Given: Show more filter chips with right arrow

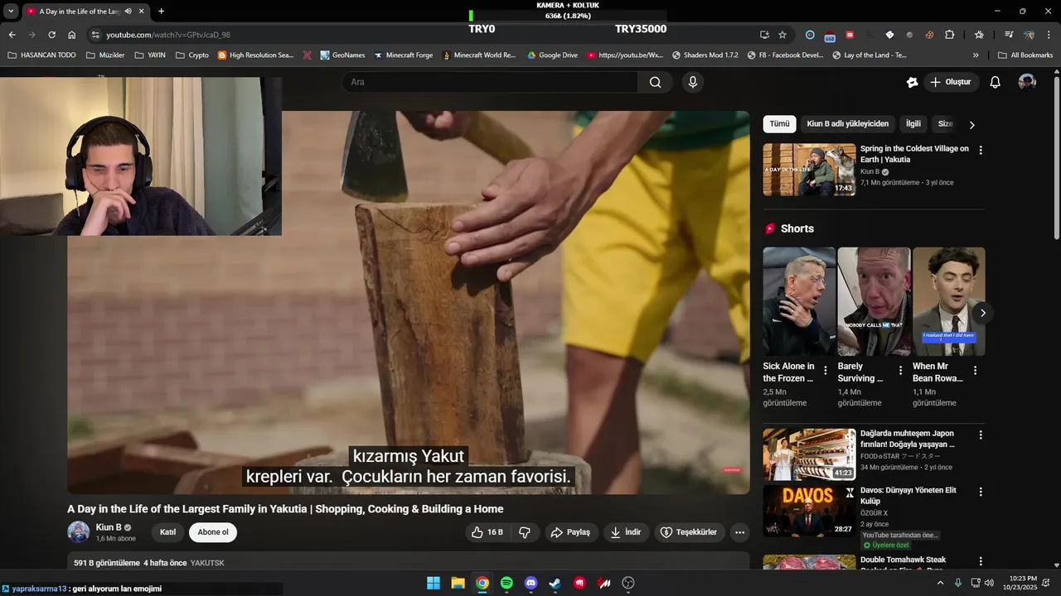Looking at the screenshot, I should 972,125.
